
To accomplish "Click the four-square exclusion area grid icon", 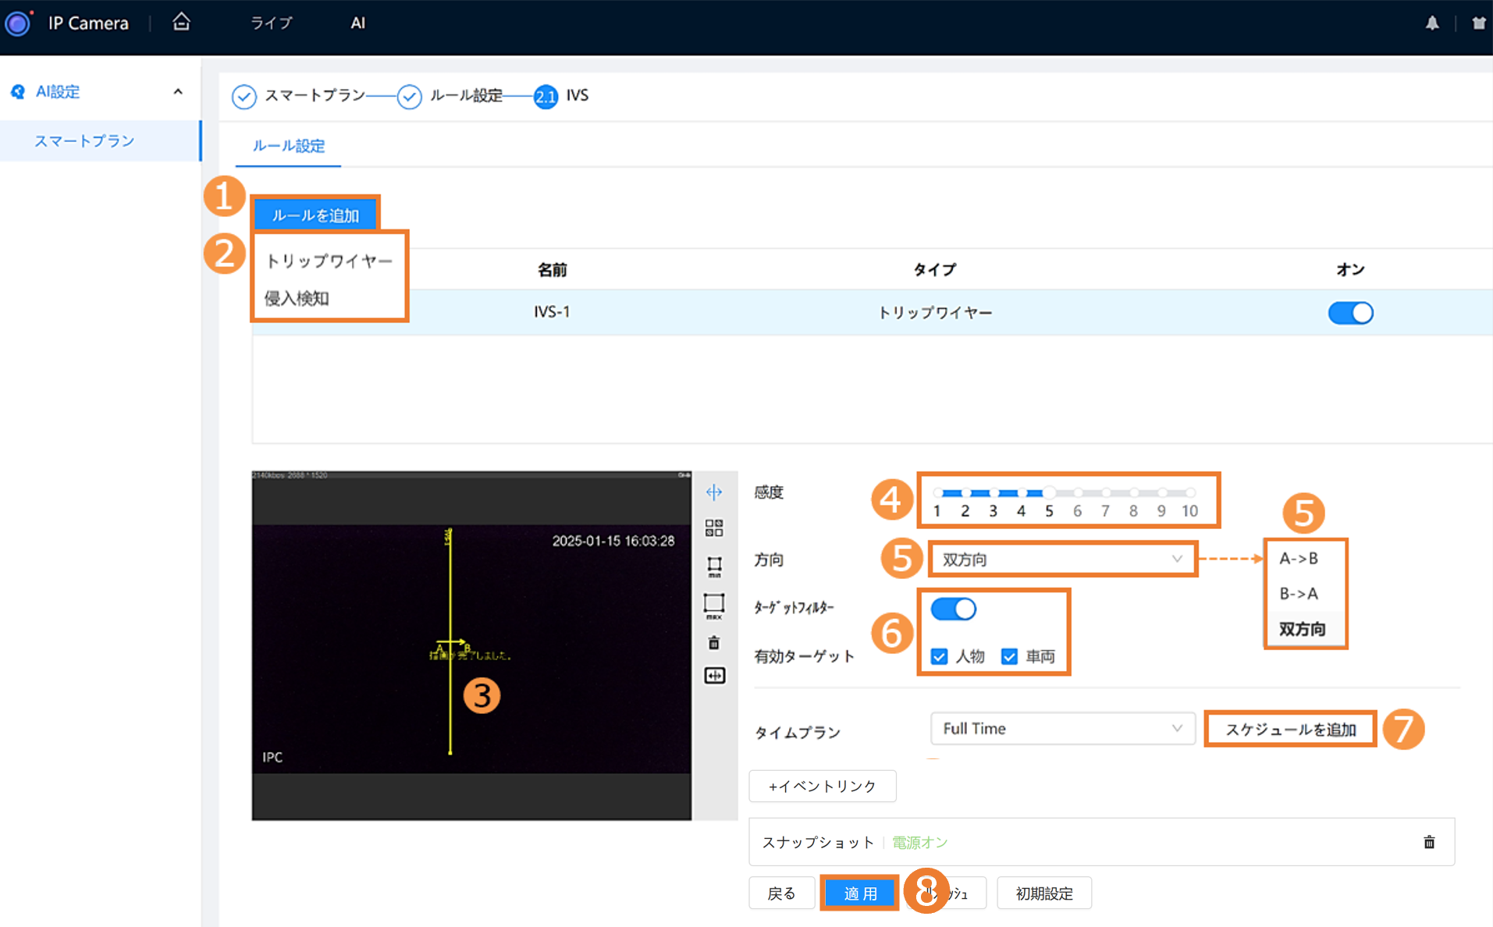I will click(x=713, y=528).
